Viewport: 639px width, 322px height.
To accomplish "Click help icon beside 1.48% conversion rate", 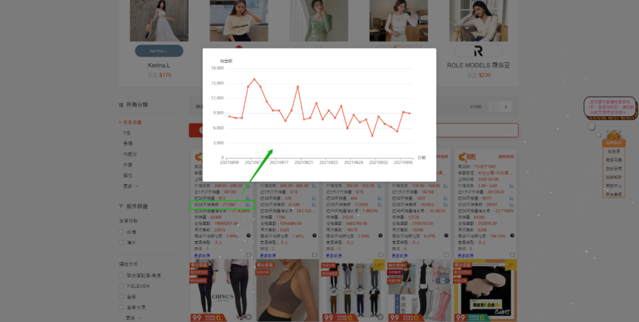I will point(314,235).
